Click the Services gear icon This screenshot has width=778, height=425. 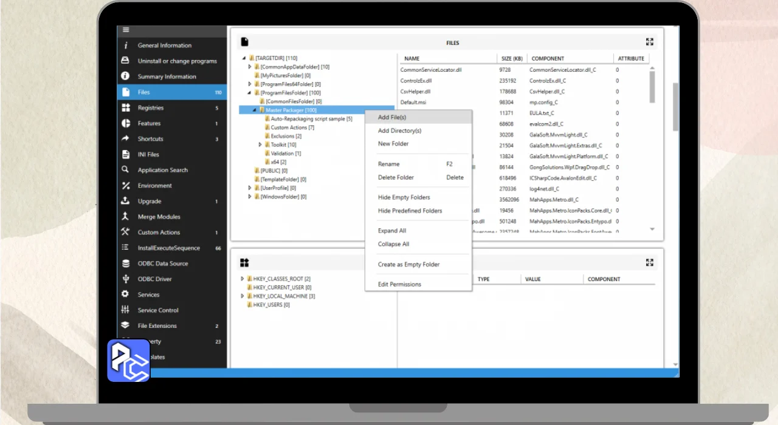[x=126, y=294]
